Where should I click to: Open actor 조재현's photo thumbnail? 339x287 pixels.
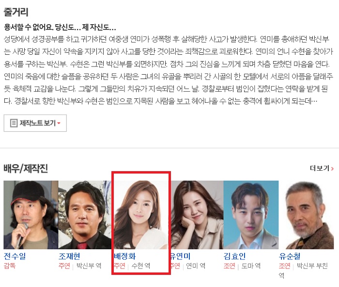(x=85, y=215)
